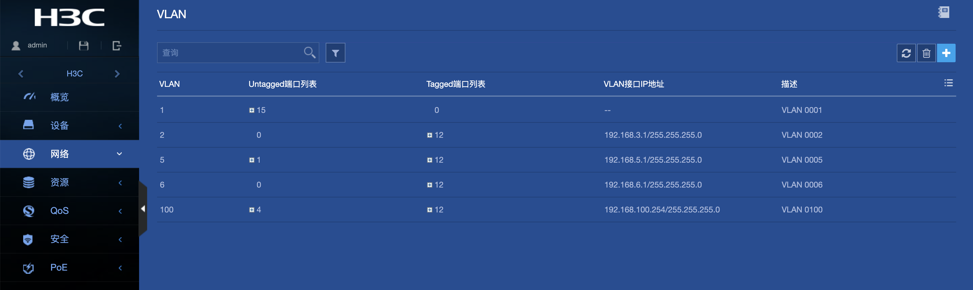Select IP address 192.168.6.1/255.255.255.0
Viewport: 973px width, 290px height.
653,185
